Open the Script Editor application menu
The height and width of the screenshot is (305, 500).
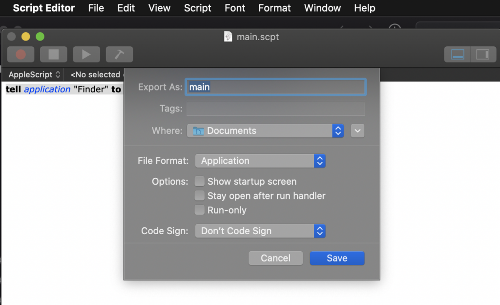43,8
